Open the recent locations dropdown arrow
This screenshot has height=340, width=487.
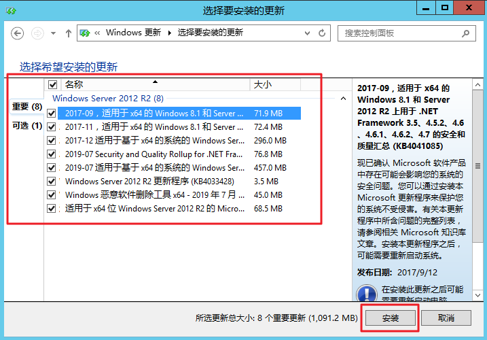point(54,33)
